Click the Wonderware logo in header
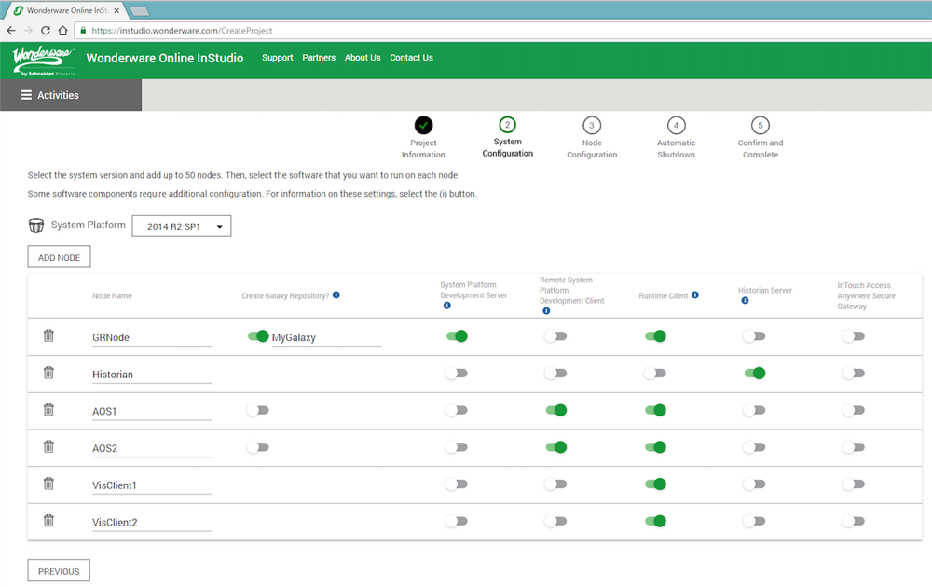932x587 pixels. point(43,60)
